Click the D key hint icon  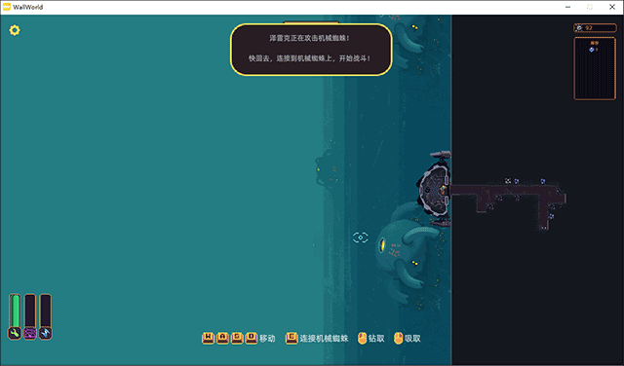[252, 338]
